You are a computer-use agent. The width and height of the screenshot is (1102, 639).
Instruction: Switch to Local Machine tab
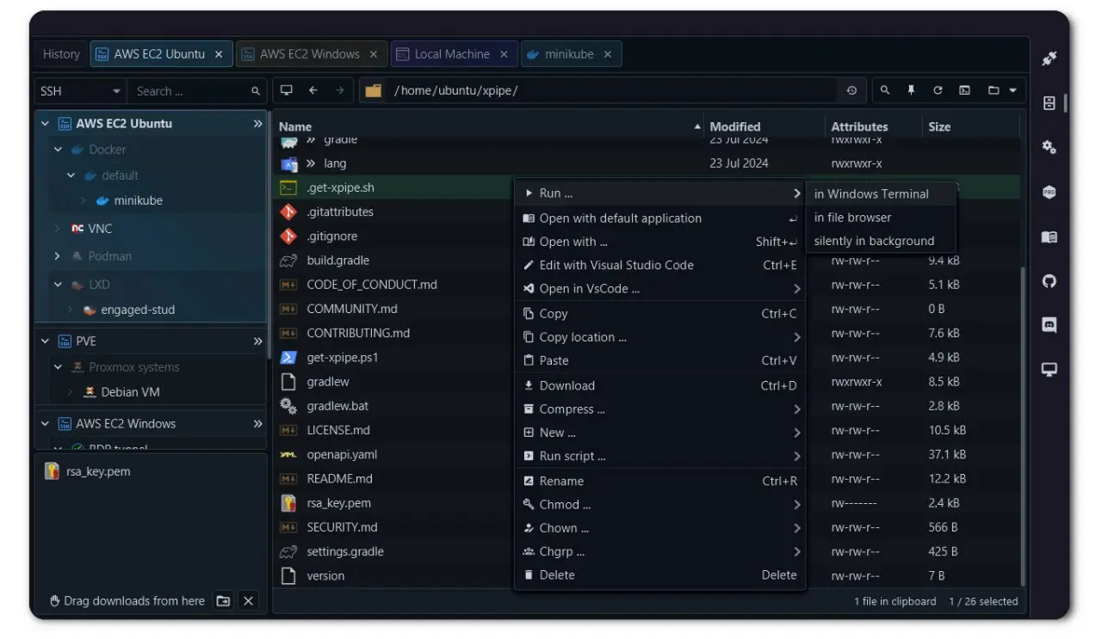tap(455, 54)
